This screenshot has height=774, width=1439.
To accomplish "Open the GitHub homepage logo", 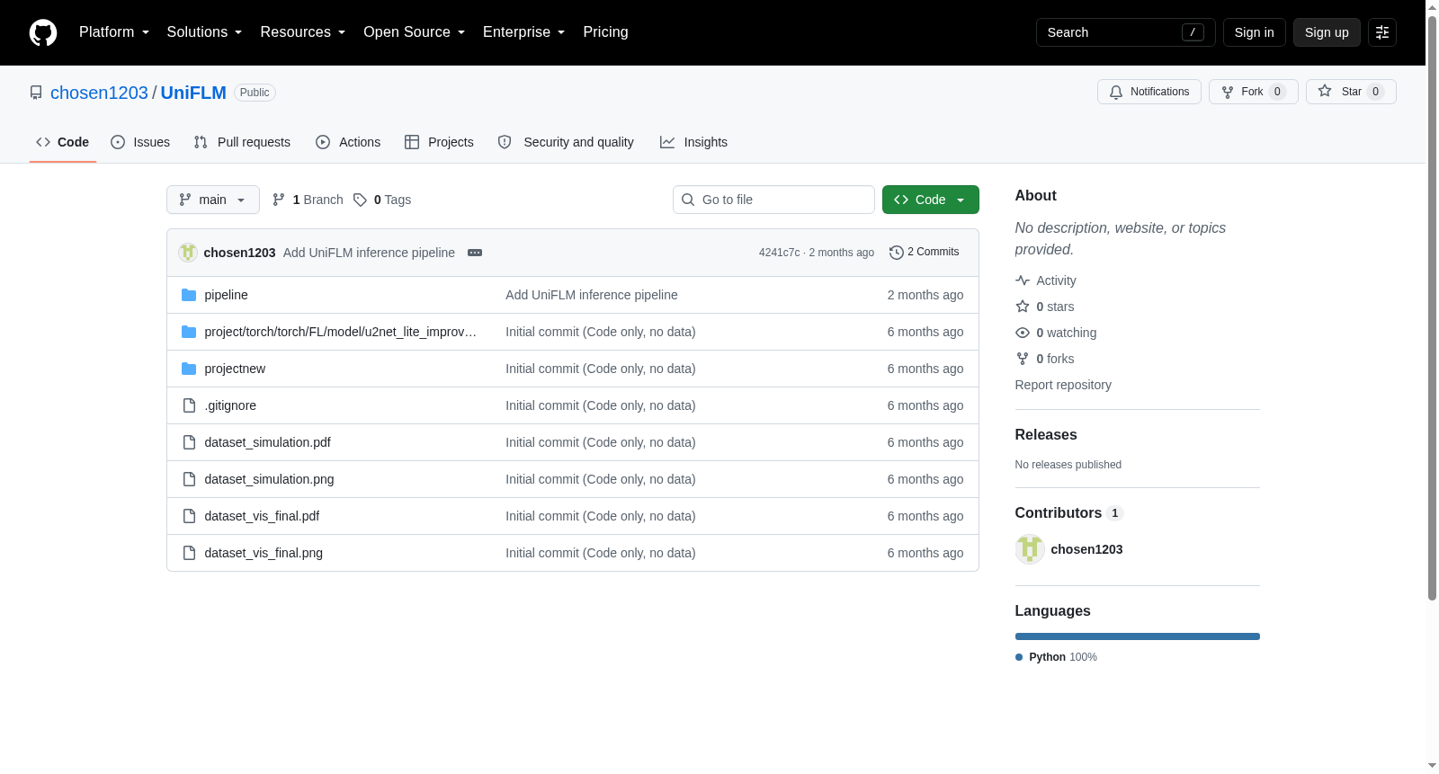I will point(43,32).
